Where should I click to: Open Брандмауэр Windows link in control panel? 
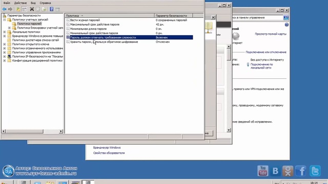coord(107,148)
